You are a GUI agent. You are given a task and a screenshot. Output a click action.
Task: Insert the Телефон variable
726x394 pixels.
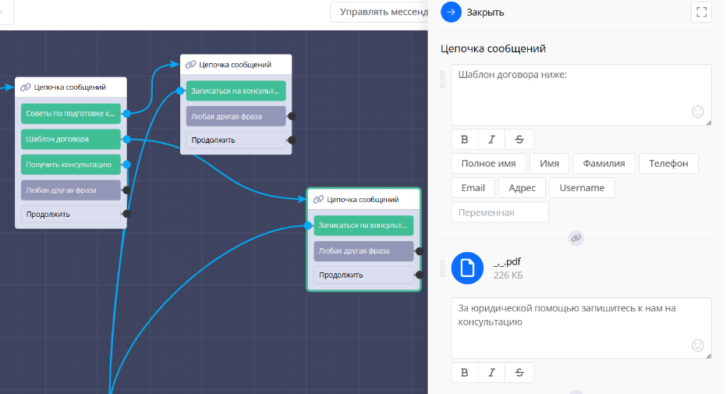(x=668, y=164)
